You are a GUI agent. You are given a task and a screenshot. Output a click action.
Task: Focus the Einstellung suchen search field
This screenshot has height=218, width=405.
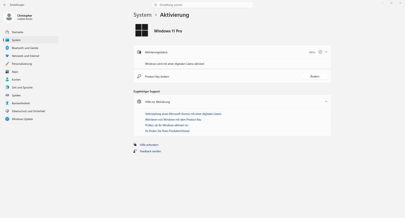(202, 5)
